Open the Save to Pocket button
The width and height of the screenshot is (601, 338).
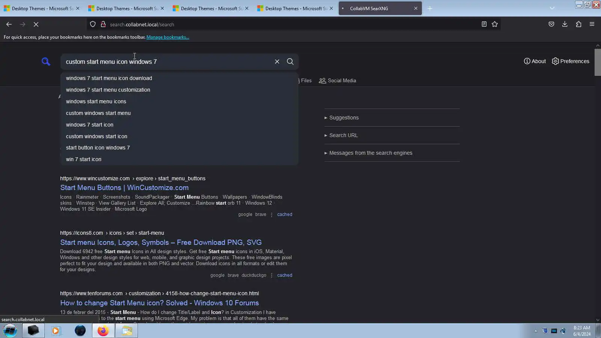pos(551,24)
